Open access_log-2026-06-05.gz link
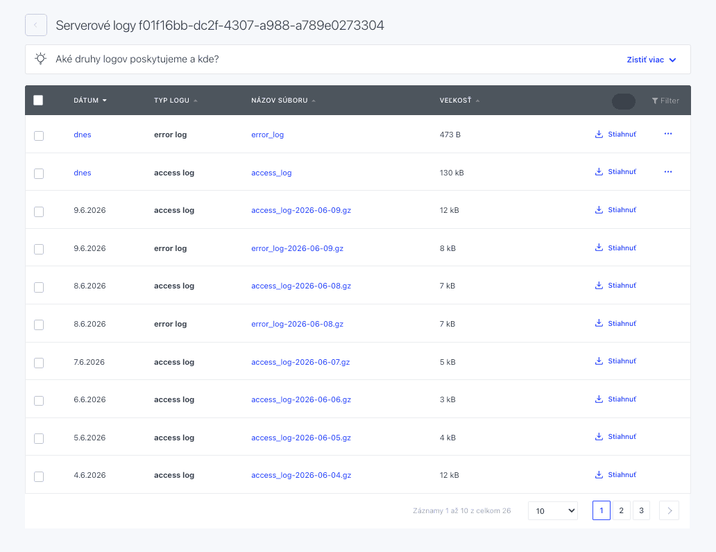The width and height of the screenshot is (716, 552). click(x=301, y=438)
